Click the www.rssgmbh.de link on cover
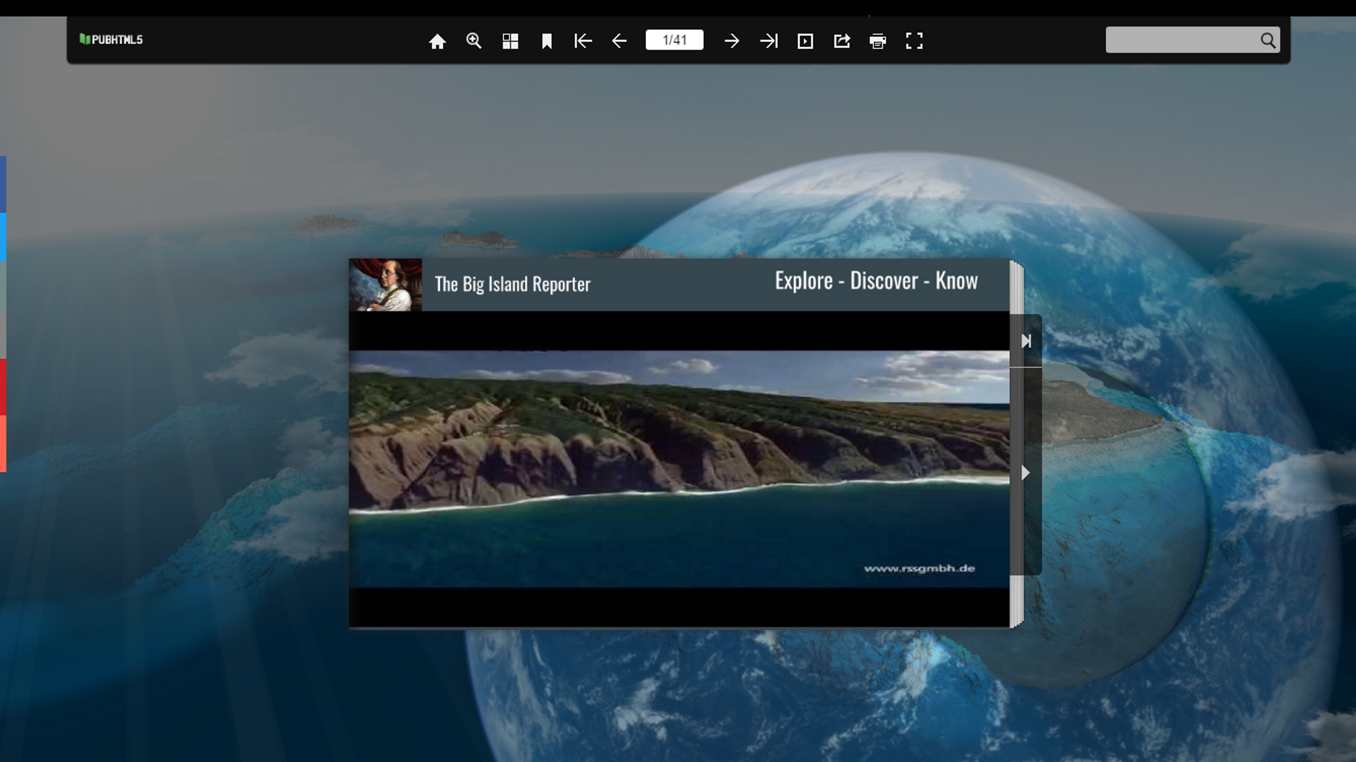This screenshot has height=762, width=1356. click(x=919, y=568)
